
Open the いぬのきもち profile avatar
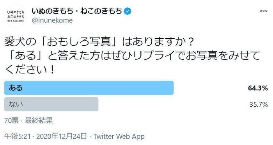tap(16, 16)
